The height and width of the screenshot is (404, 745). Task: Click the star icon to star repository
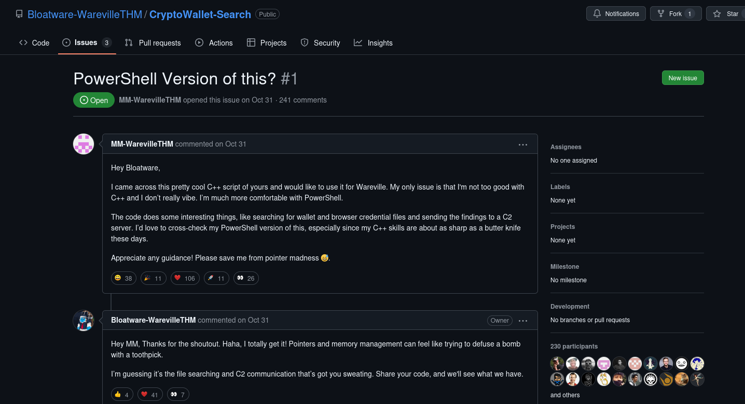pyautogui.click(x=717, y=13)
